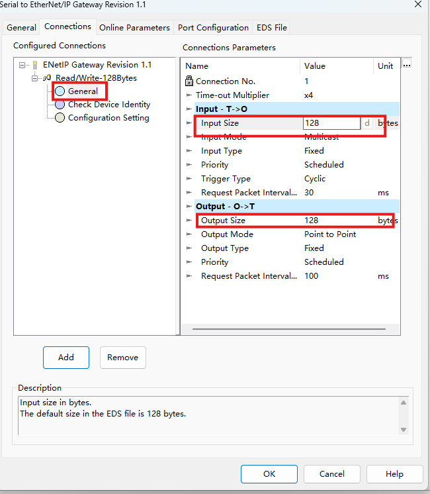The height and width of the screenshot is (494, 430).
Task: Click the Output Size value 128
Action: pyautogui.click(x=311, y=221)
